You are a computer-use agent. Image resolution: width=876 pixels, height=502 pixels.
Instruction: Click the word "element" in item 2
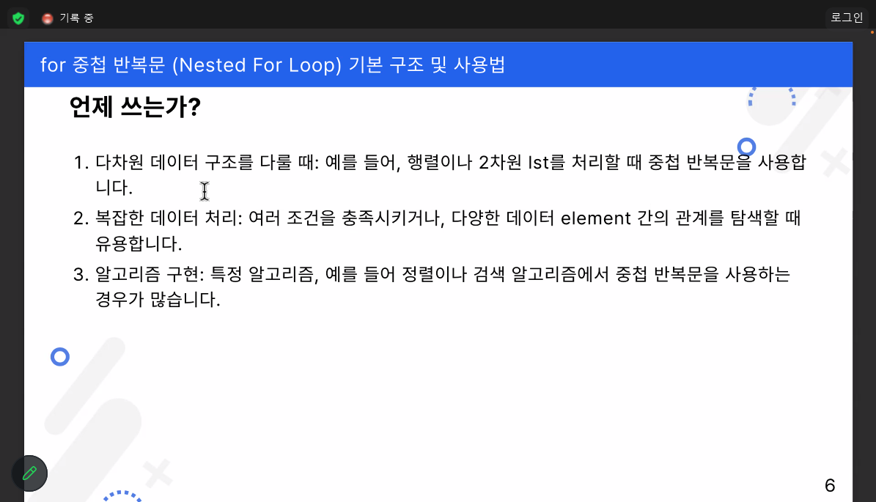tap(595, 218)
